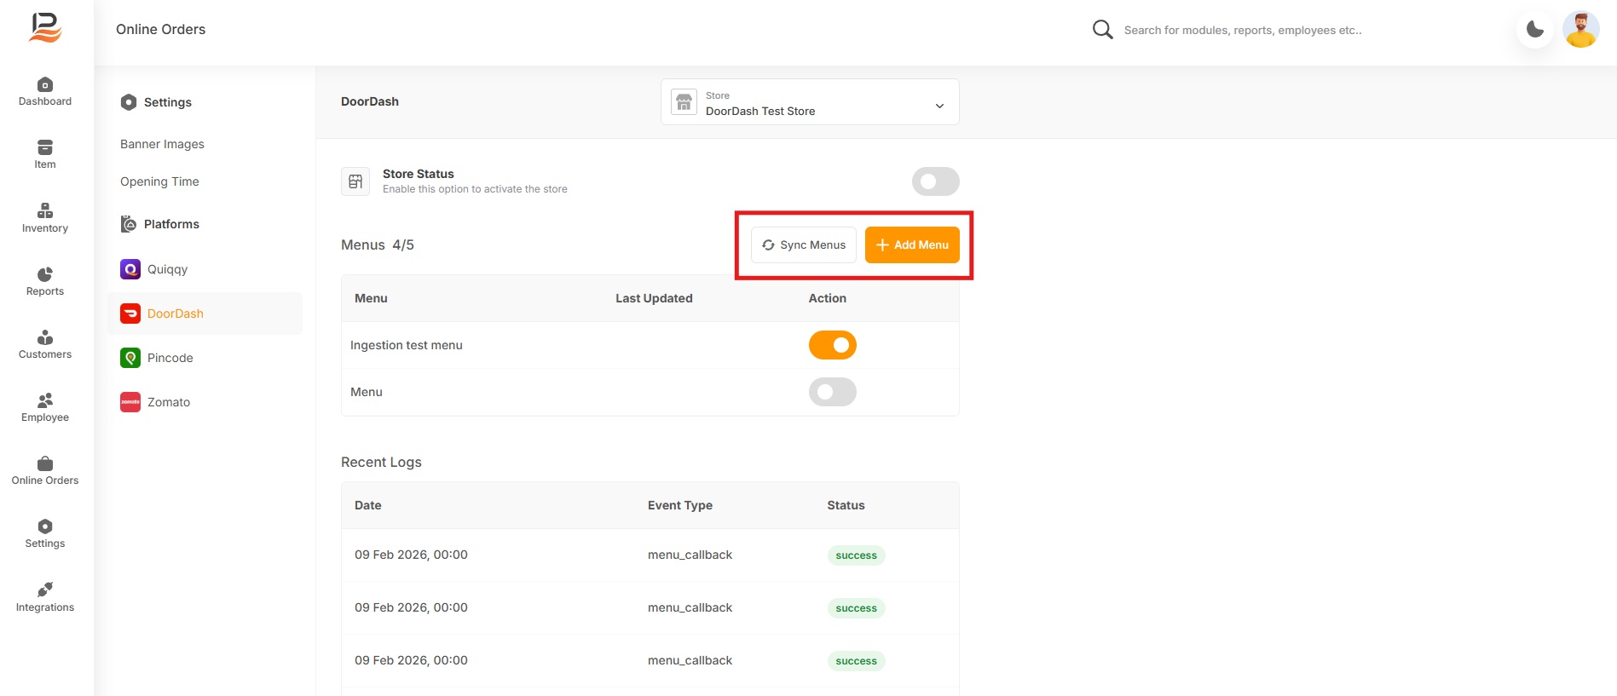Open the user profile avatar
Screen dimensions: 1617x696
[x=1580, y=30]
